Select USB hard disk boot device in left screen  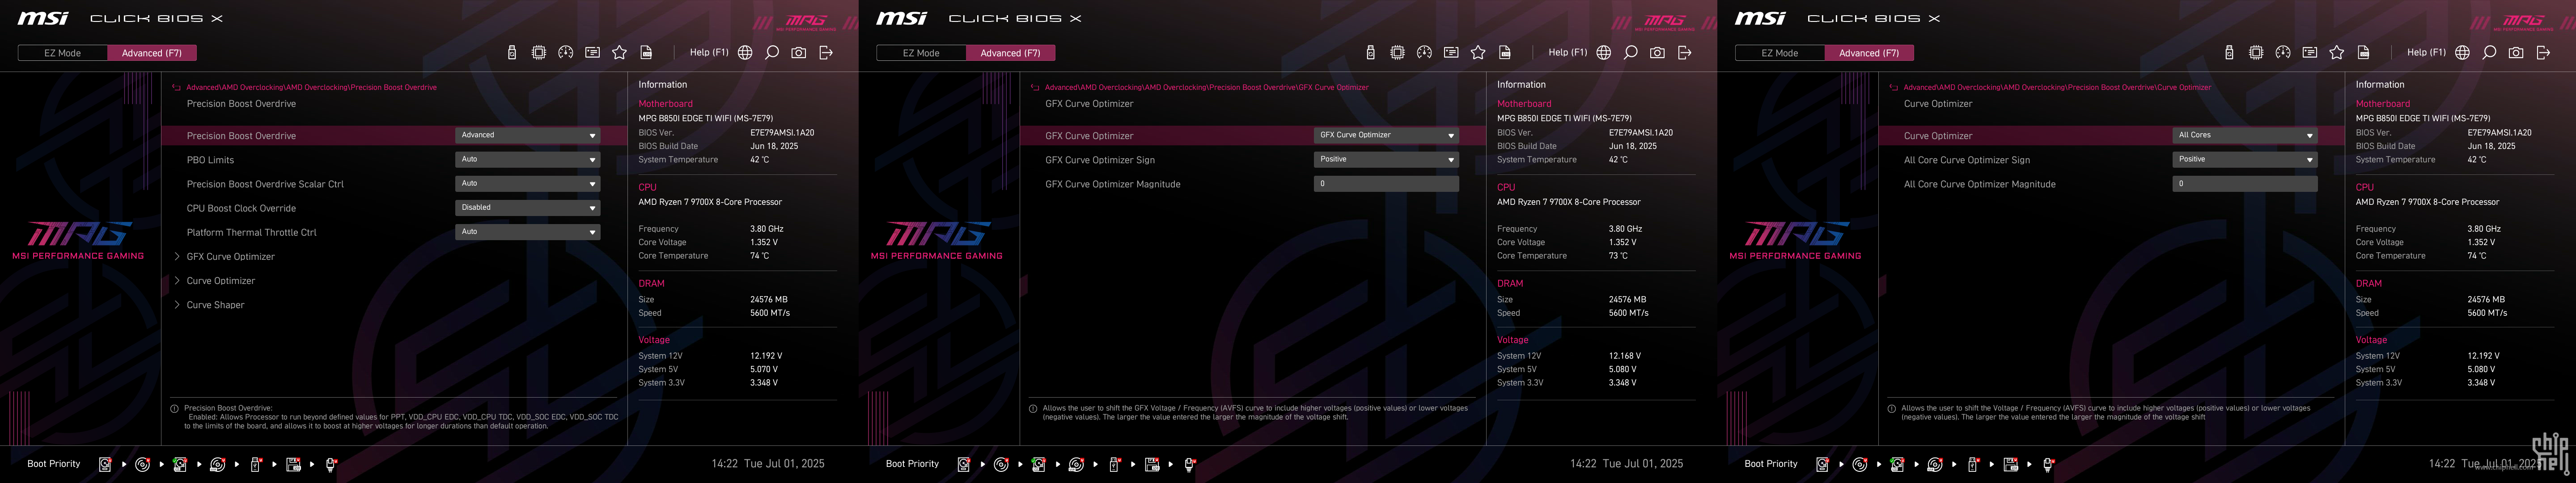(180, 464)
